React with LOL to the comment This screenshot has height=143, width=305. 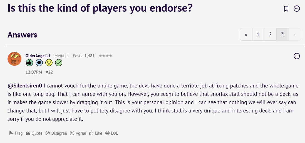[x=111, y=133]
